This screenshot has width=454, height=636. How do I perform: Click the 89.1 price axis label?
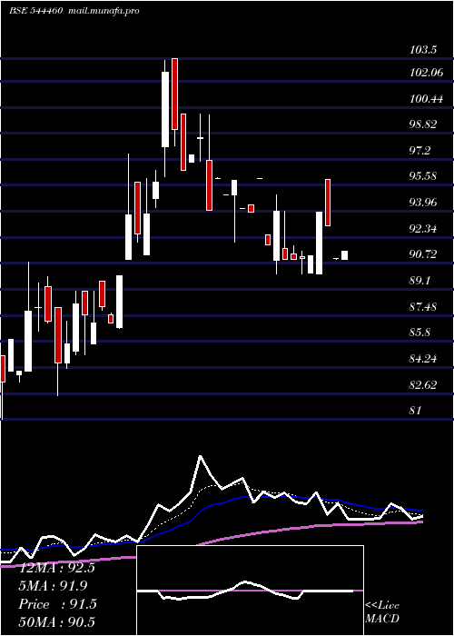[419, 281]
